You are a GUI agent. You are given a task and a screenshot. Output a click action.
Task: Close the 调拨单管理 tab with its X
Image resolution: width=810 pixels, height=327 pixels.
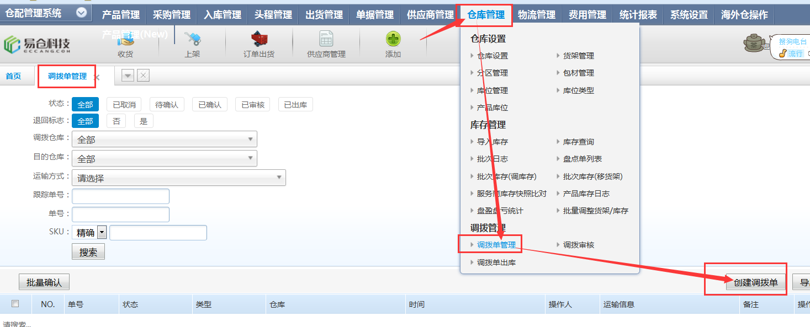97,78
